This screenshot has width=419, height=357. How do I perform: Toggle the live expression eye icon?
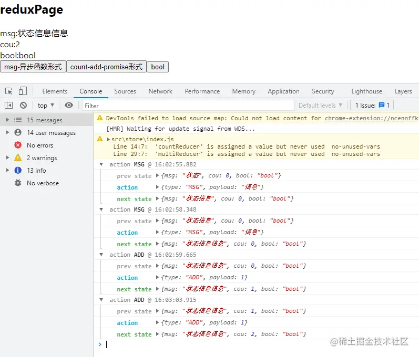click(x=69, y=106)
